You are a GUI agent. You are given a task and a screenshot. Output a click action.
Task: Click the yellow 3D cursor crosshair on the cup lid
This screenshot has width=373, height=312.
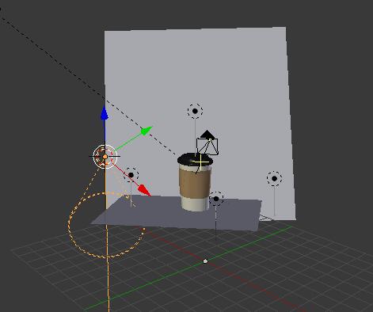click(200, 162)
